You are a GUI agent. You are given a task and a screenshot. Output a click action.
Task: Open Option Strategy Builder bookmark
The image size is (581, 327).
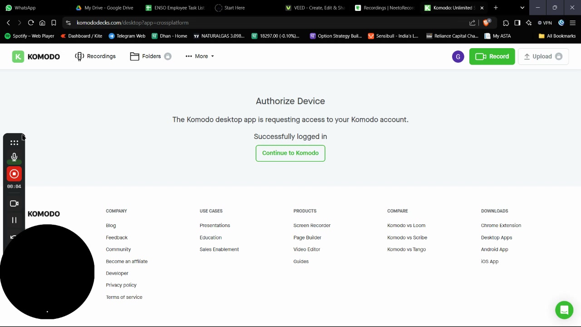[x=336, y=36]
